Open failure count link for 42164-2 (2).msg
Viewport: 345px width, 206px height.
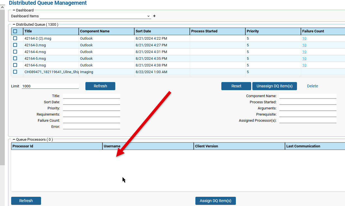tap(304, 39)
